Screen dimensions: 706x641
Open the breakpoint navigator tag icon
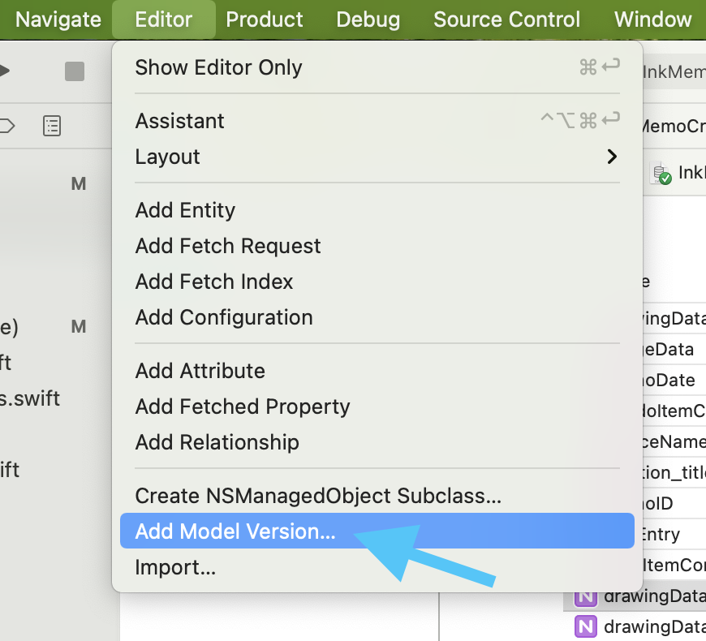[6, 126]
